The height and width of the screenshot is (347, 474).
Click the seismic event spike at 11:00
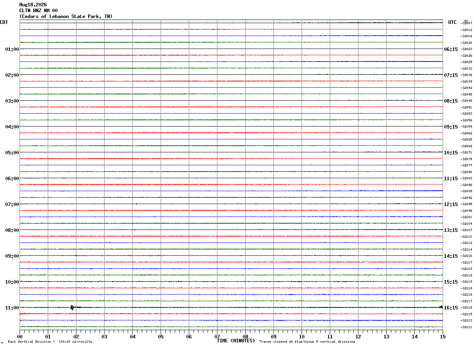coord(72,307)
